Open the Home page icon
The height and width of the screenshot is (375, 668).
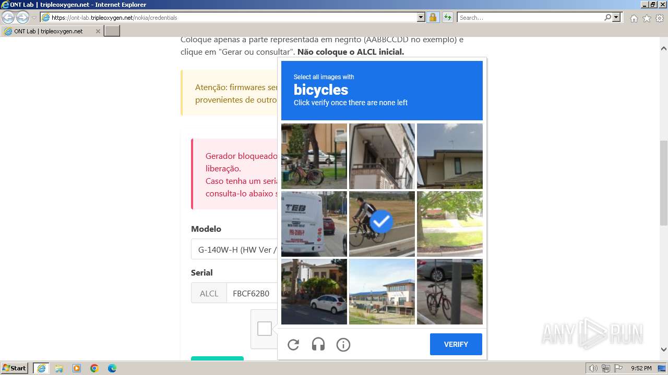click(x=634, y=18)
